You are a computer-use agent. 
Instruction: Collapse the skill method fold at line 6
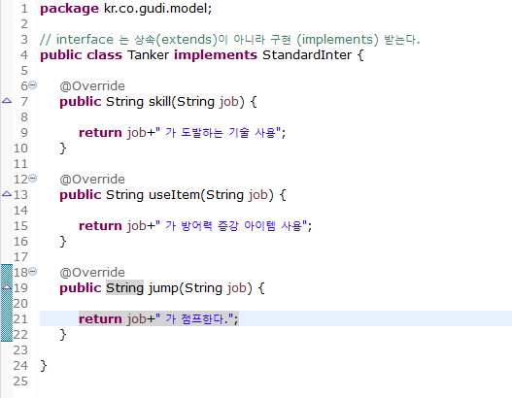[33, 85]
